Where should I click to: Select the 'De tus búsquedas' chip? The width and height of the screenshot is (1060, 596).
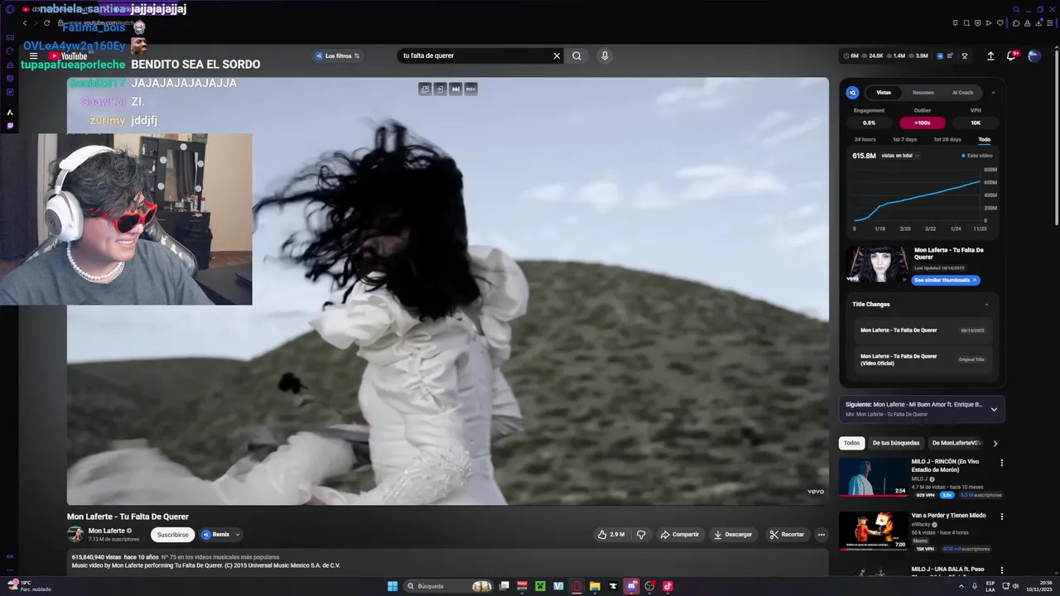(x=896, y=443)
